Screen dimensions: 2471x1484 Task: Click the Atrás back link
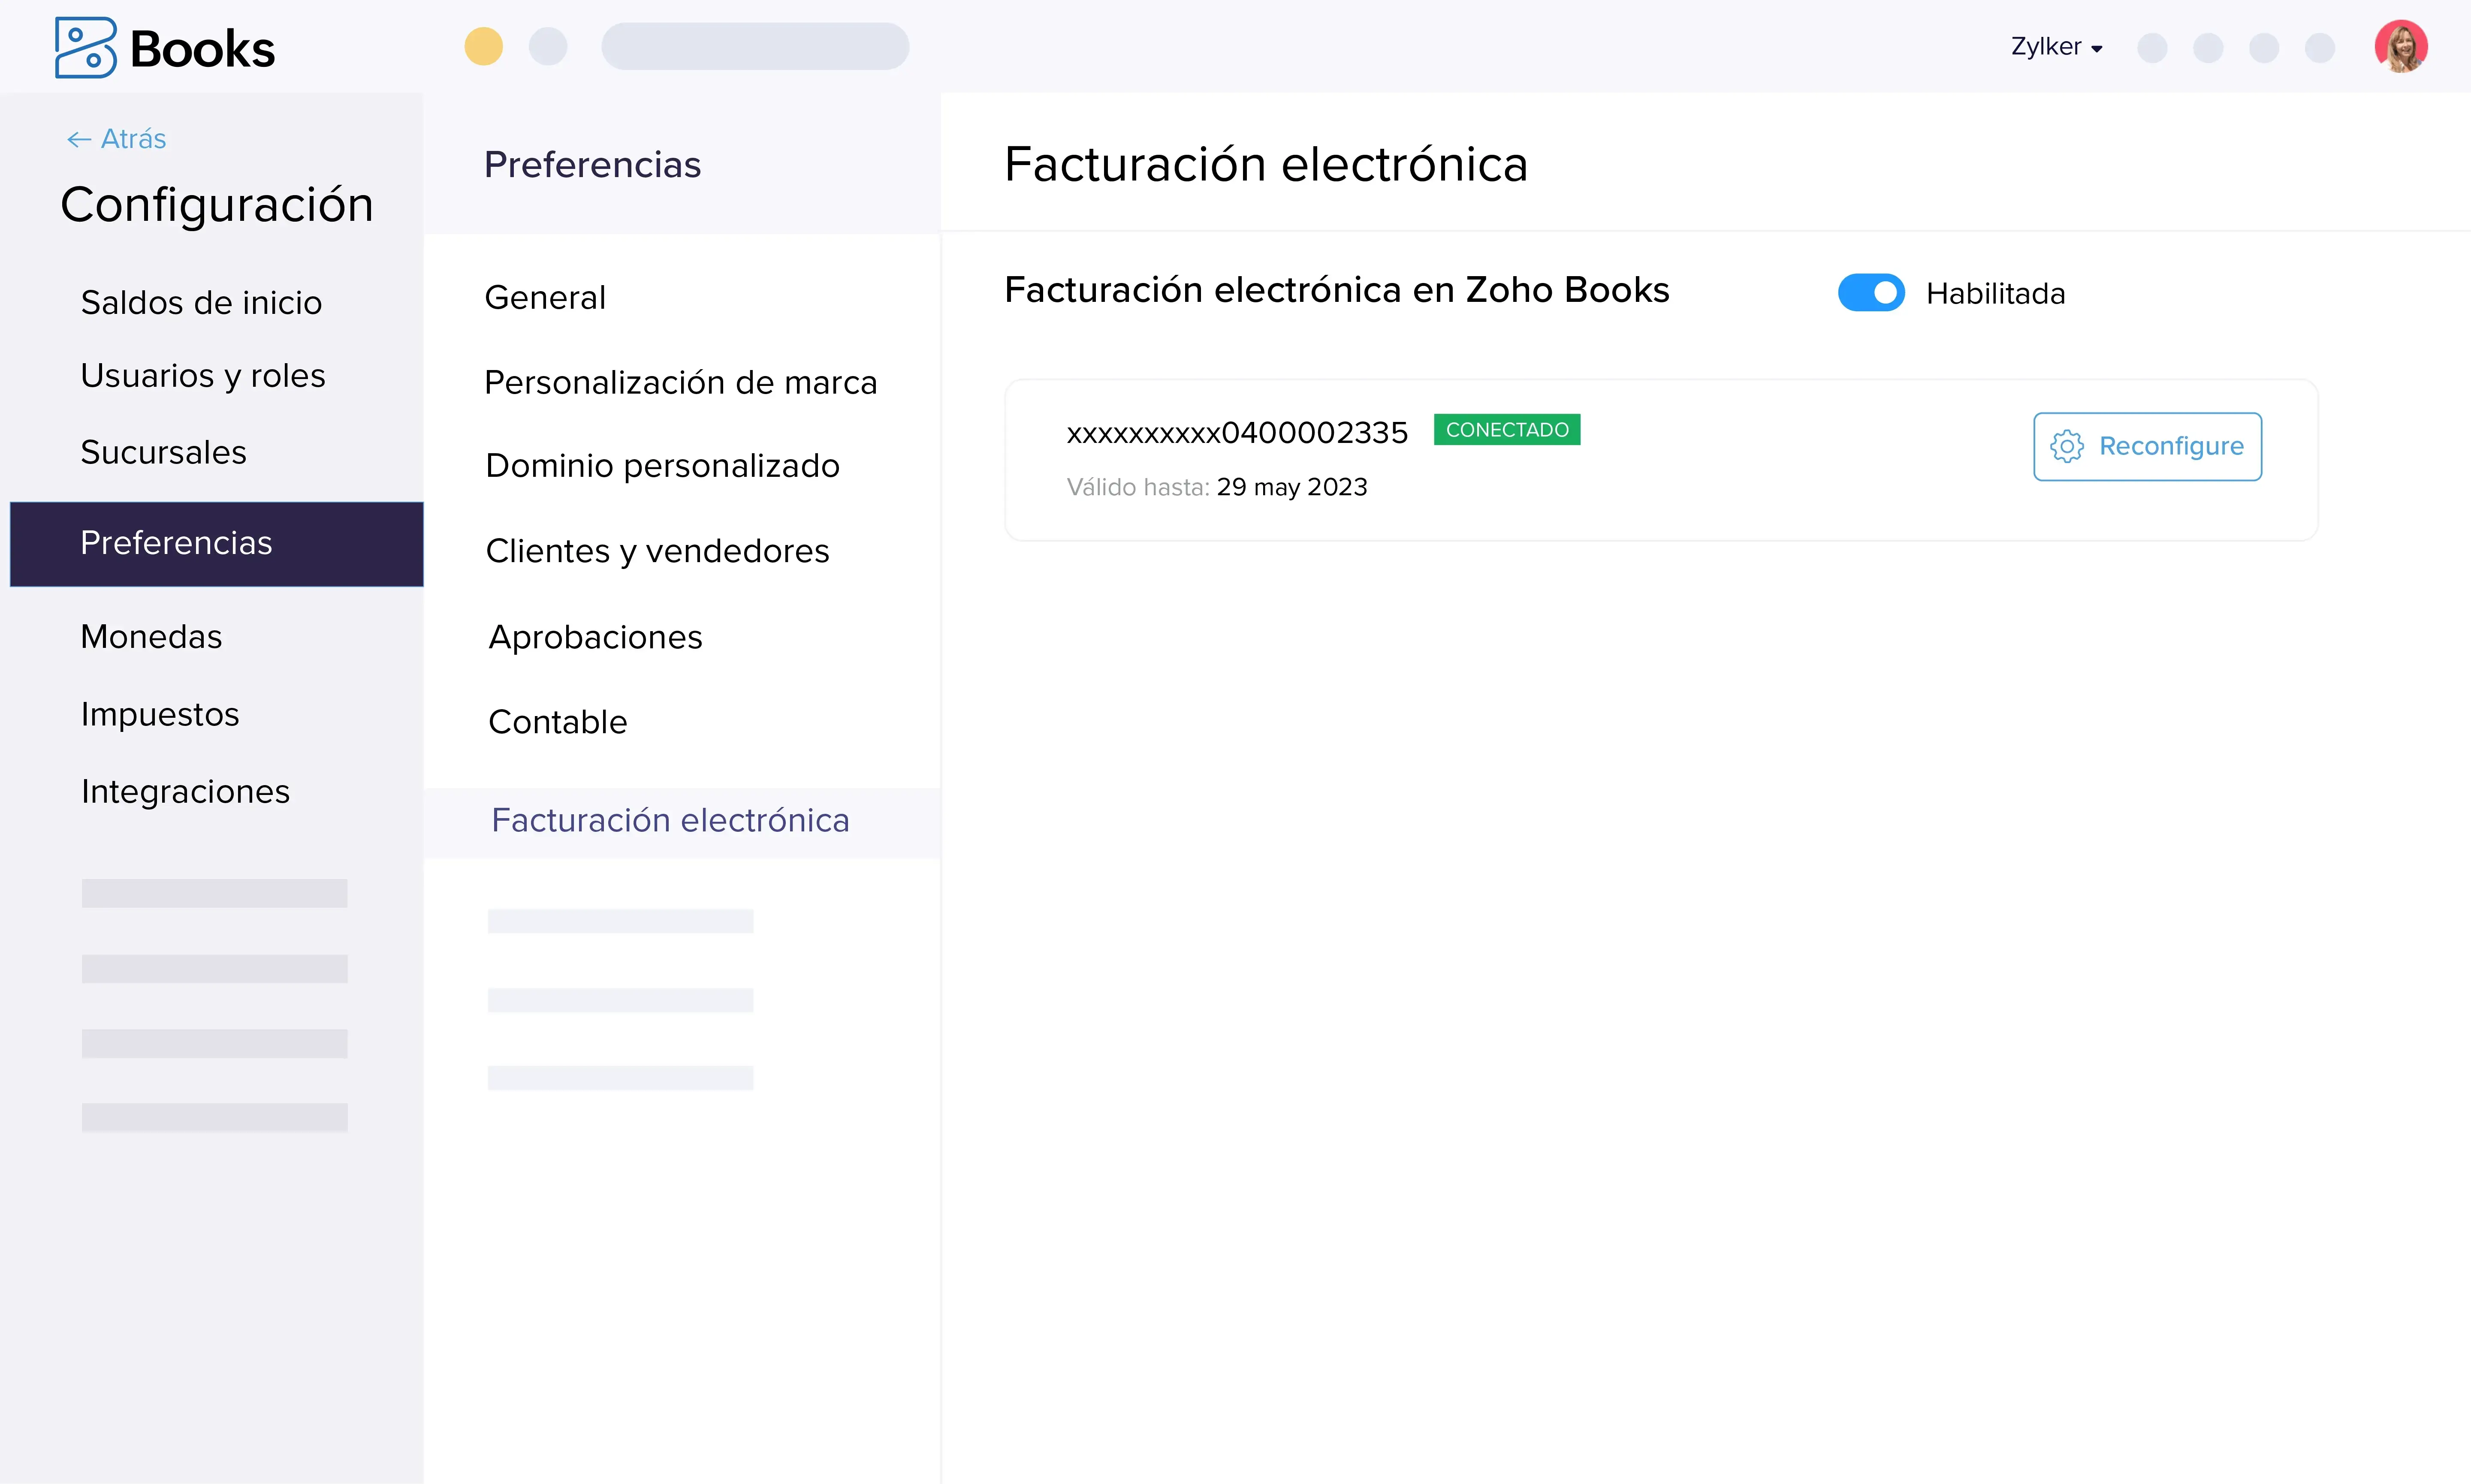pyautogui.click(x=133, y=139)
